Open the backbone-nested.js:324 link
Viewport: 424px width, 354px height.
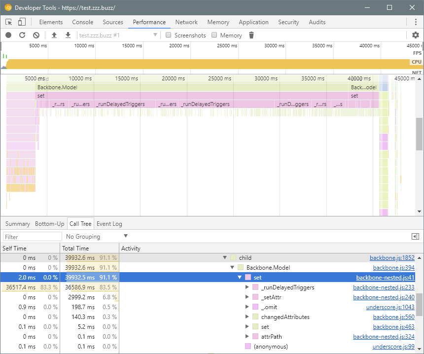[x=384, y=337]
